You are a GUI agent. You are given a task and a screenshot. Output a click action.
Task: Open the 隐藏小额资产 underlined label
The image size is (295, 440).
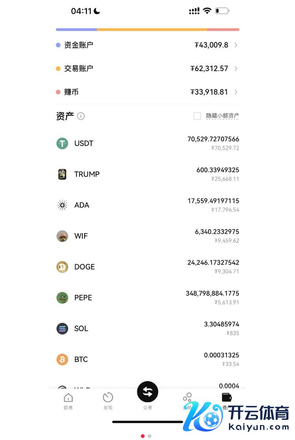point(223,116)
